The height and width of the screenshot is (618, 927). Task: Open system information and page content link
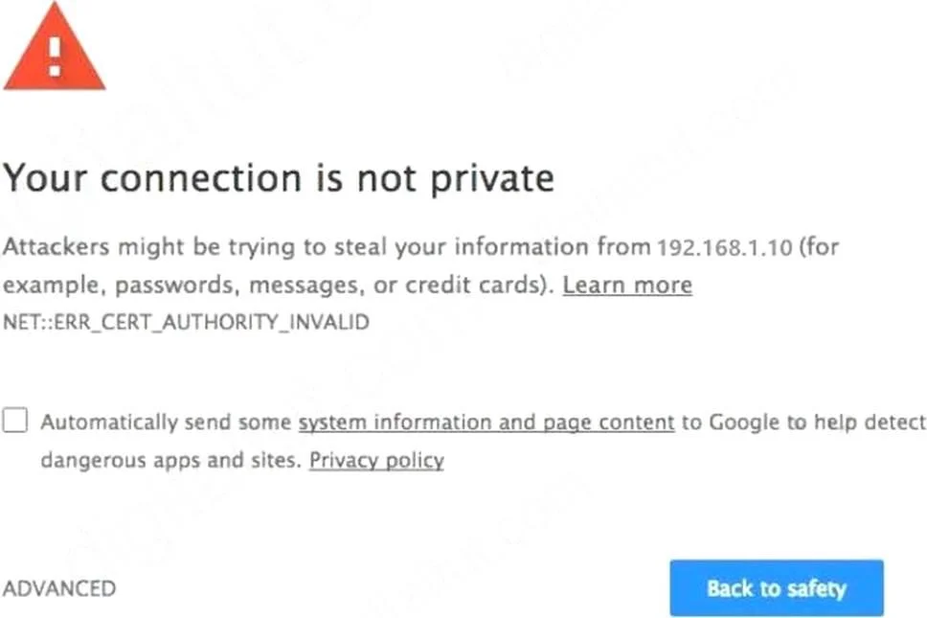pyautogui.click(x=486, y=423)
